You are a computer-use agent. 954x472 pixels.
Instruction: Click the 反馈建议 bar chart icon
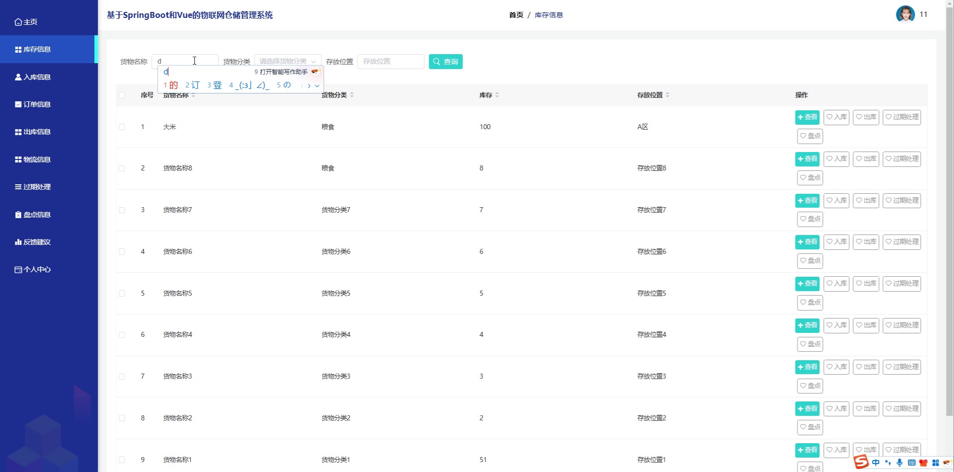(x=18, y=242)
